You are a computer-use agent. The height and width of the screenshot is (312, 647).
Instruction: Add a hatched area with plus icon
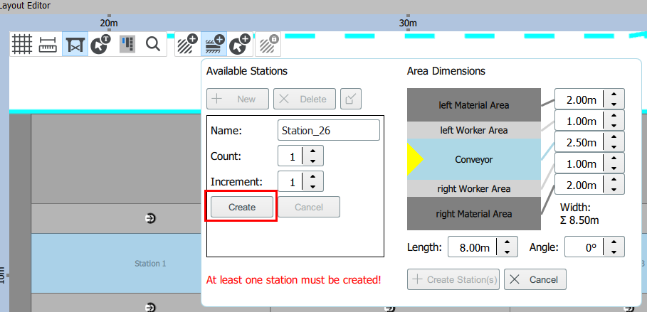pos(187,44)
